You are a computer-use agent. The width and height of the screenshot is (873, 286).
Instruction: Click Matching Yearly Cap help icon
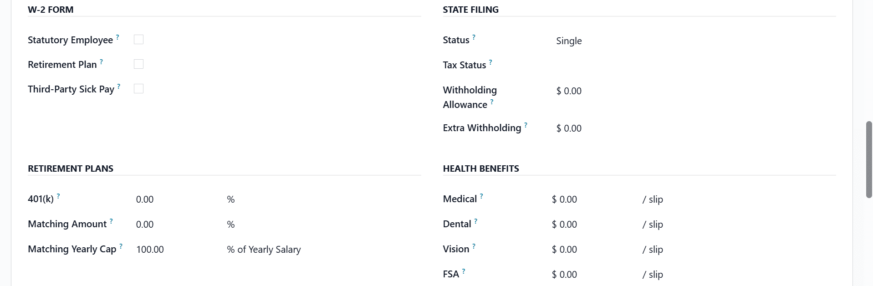click(121, 246)
